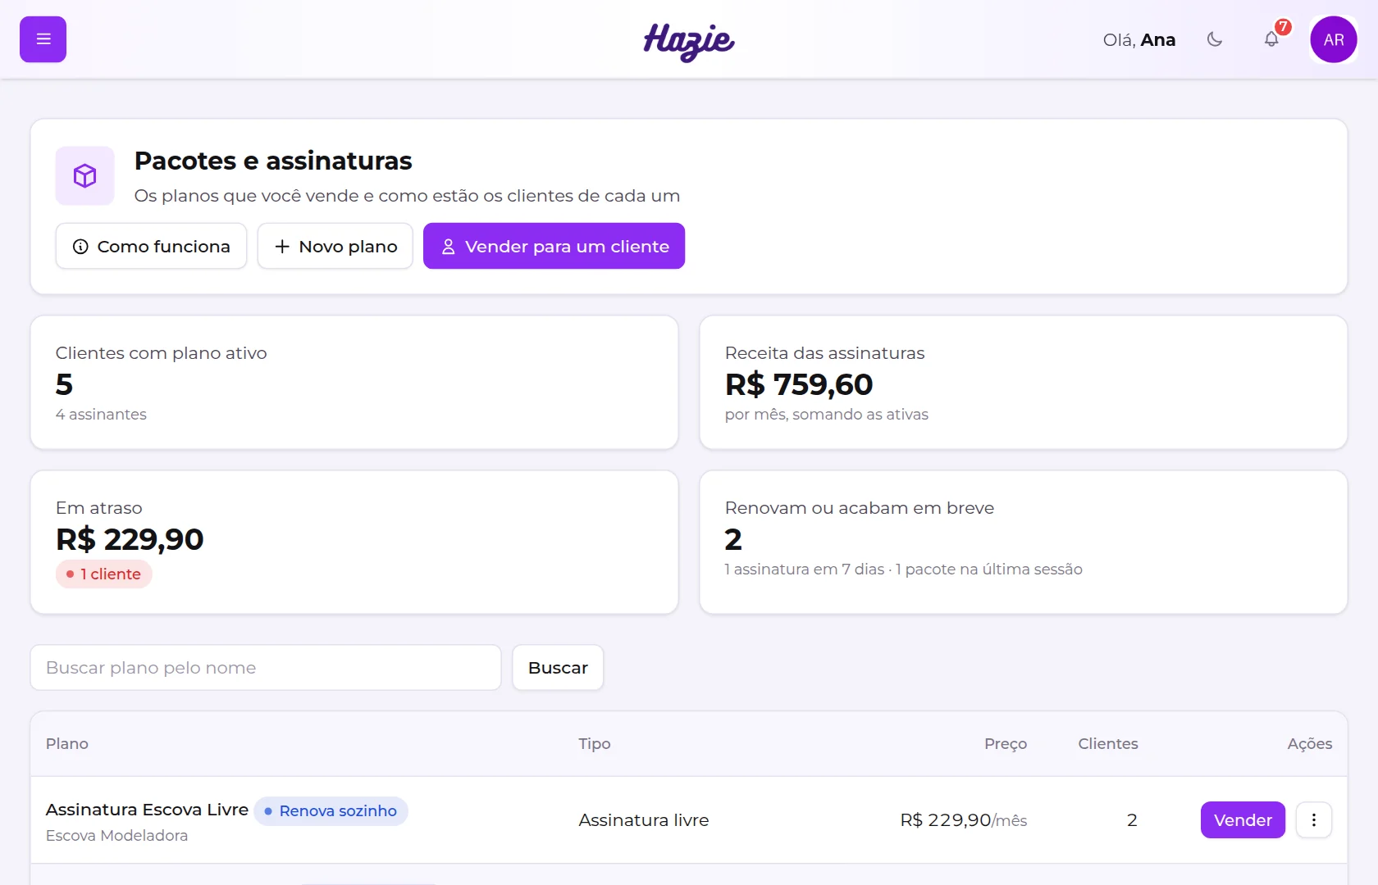Click the Ações column header
The width and height of the screenshot is (1378, 885).
coord(1310,744)
